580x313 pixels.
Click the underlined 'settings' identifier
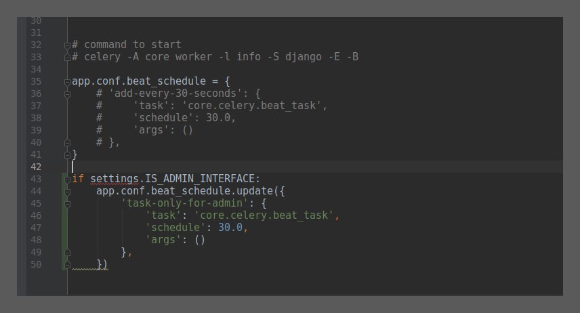[115, 179]
